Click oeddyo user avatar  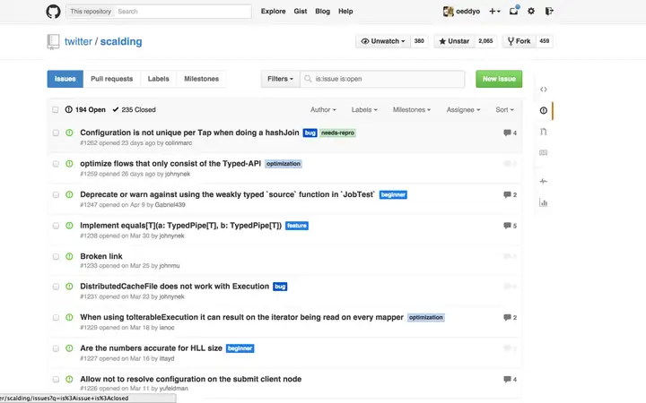[x=448, y=12]
